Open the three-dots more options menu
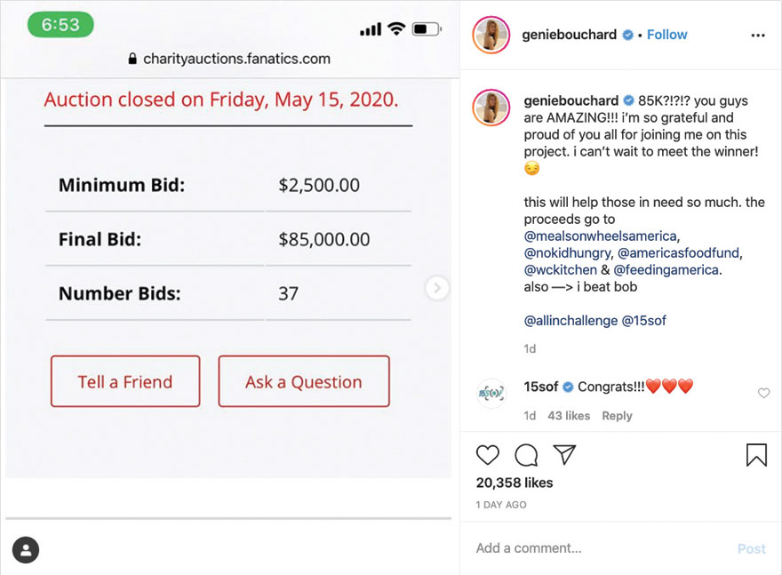782x575 pixels. pos(757,35)
